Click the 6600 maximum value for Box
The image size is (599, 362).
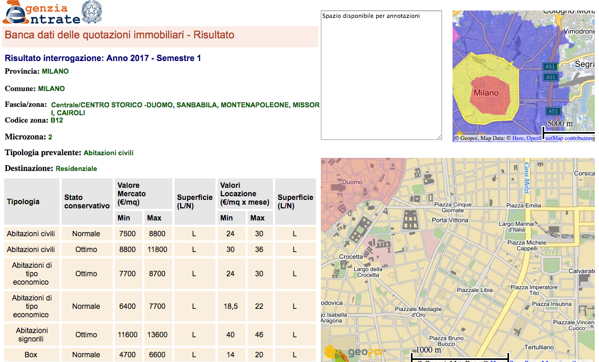tap(158, 355)
